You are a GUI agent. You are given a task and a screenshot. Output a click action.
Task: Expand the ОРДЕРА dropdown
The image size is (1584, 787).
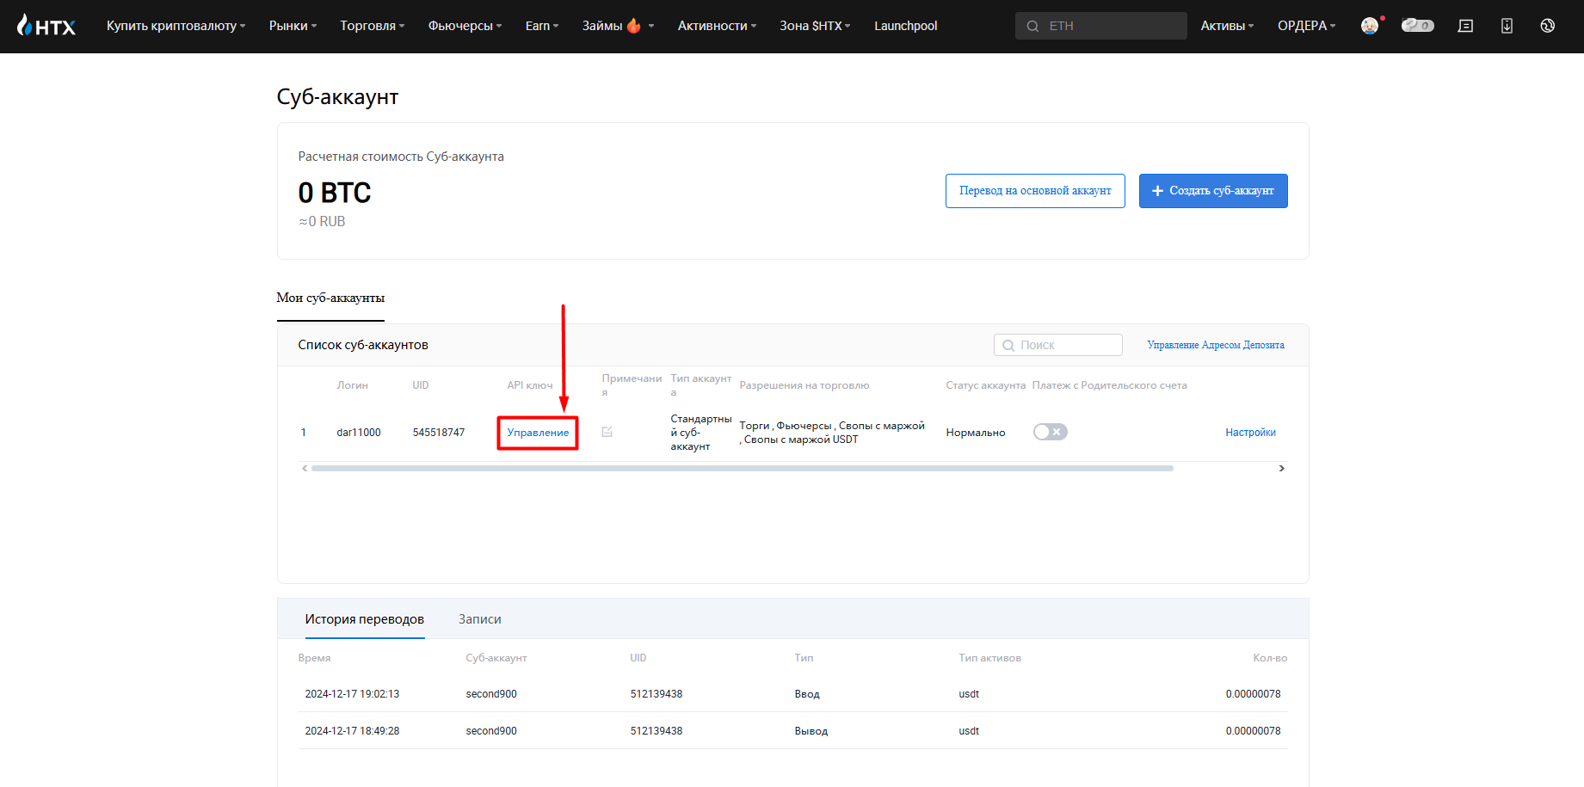[x=1306, y=26]
